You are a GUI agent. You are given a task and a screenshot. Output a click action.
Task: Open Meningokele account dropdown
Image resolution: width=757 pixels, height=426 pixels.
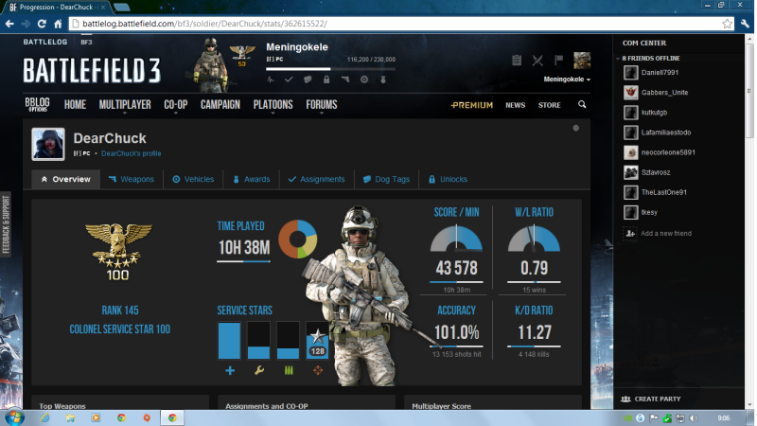[567, 80]
